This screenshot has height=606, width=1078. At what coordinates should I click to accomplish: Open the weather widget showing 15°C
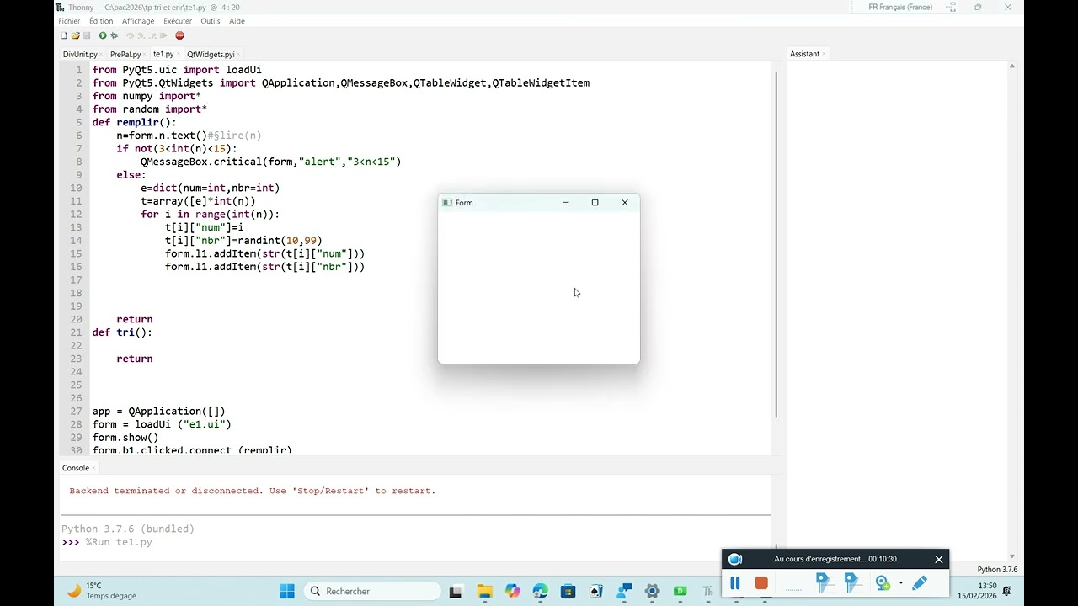[102, 591]
